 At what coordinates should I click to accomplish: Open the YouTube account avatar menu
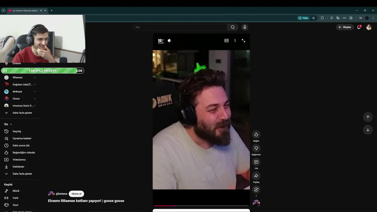(369, 27)
